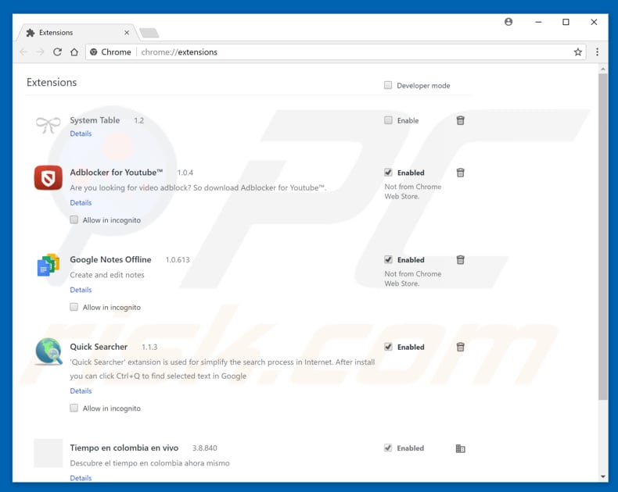Open Details for Google Notes Offline
Viewport: 618px width, 492px height.
(81, 290)
